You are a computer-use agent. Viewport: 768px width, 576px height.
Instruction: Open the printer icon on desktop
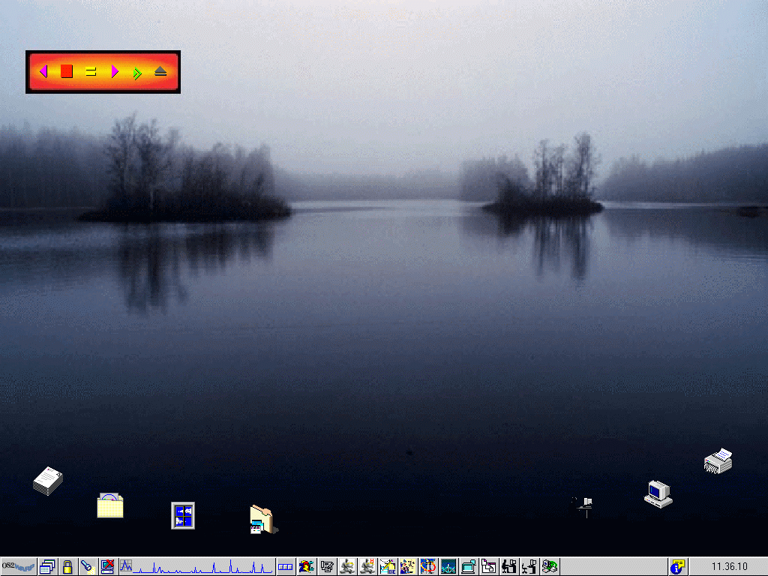click(x=718, y=461)
